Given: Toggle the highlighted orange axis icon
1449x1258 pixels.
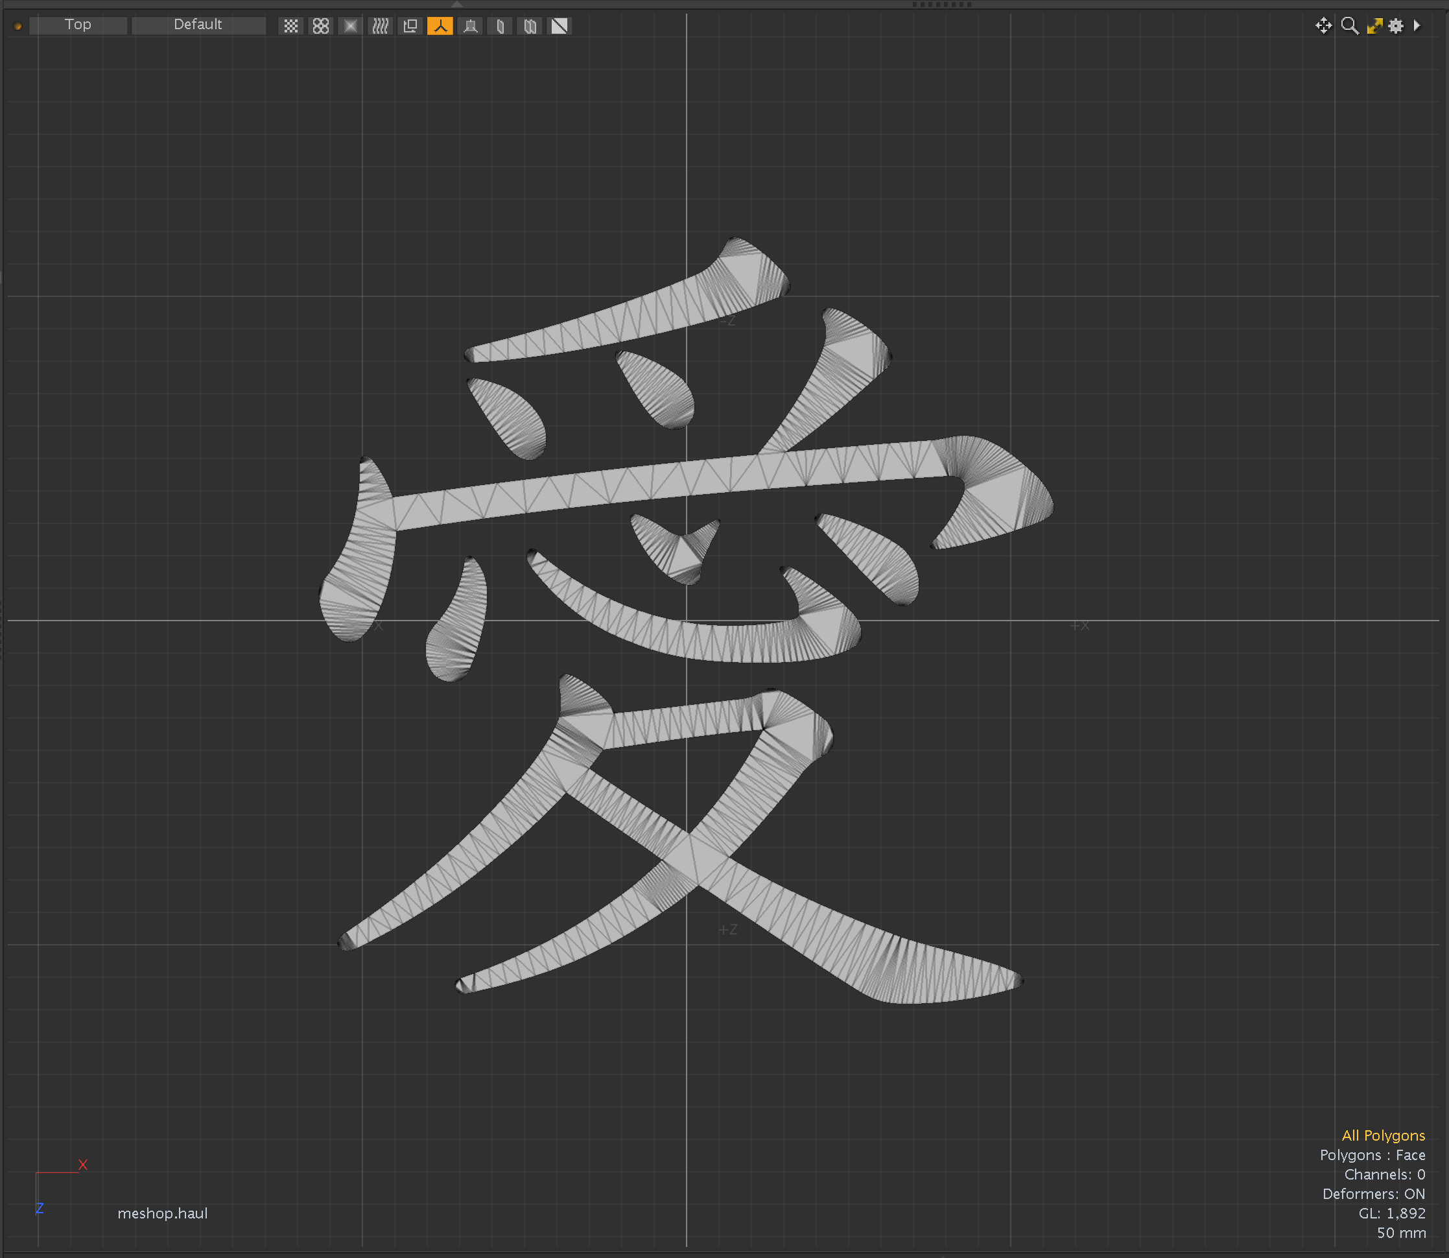Looking at the screenshot, I should pyautogui.click(x=440, y=26).
